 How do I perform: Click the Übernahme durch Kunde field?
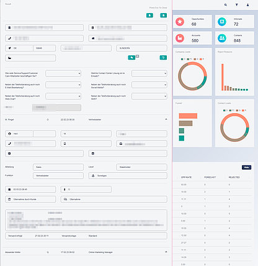click(30, 199)
